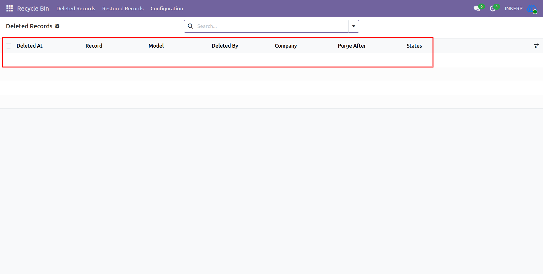Open the activities clock icon
Image resolution: width=543 pixels, height=274 pixels.
pyautogui.click(x=492, y=9)
